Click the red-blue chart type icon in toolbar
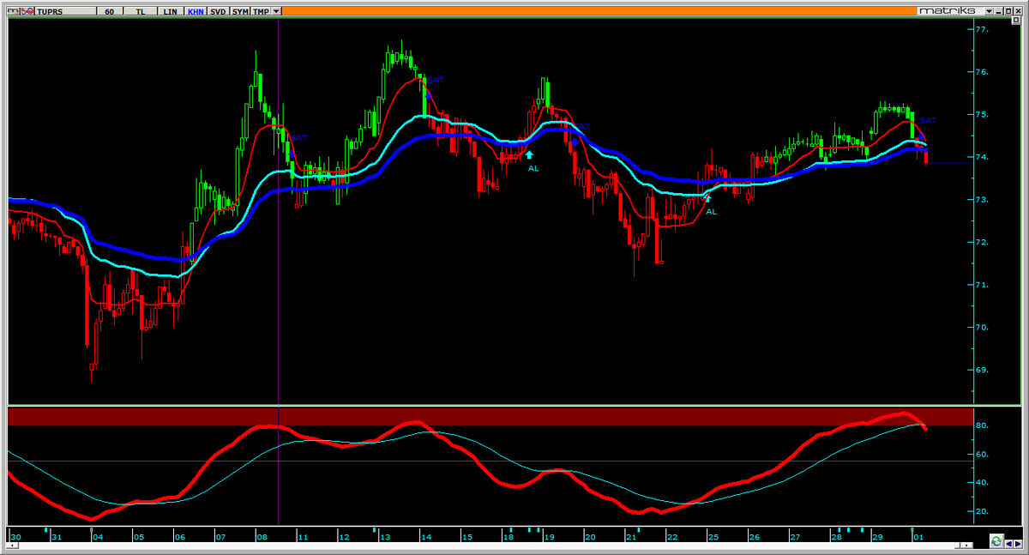Screen dimensions: 1029x555 coord(27,11)
